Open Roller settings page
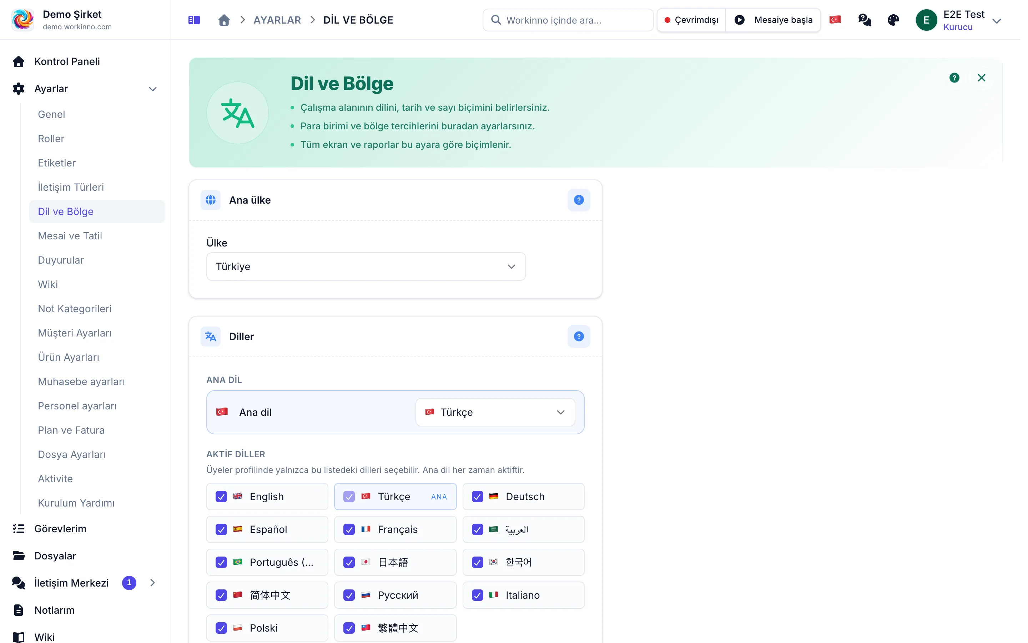The width and height of the screenshot is (1028, 643). pyautogui.click(x=51, y=139)
